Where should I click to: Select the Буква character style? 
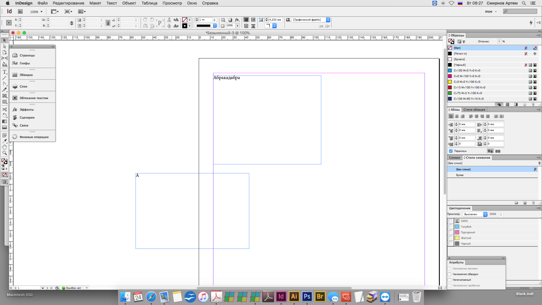coord(460,175)
